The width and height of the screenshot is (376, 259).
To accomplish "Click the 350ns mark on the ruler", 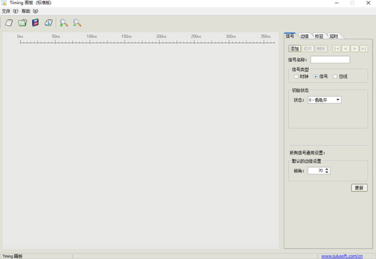I will click(x=266, y=37).
